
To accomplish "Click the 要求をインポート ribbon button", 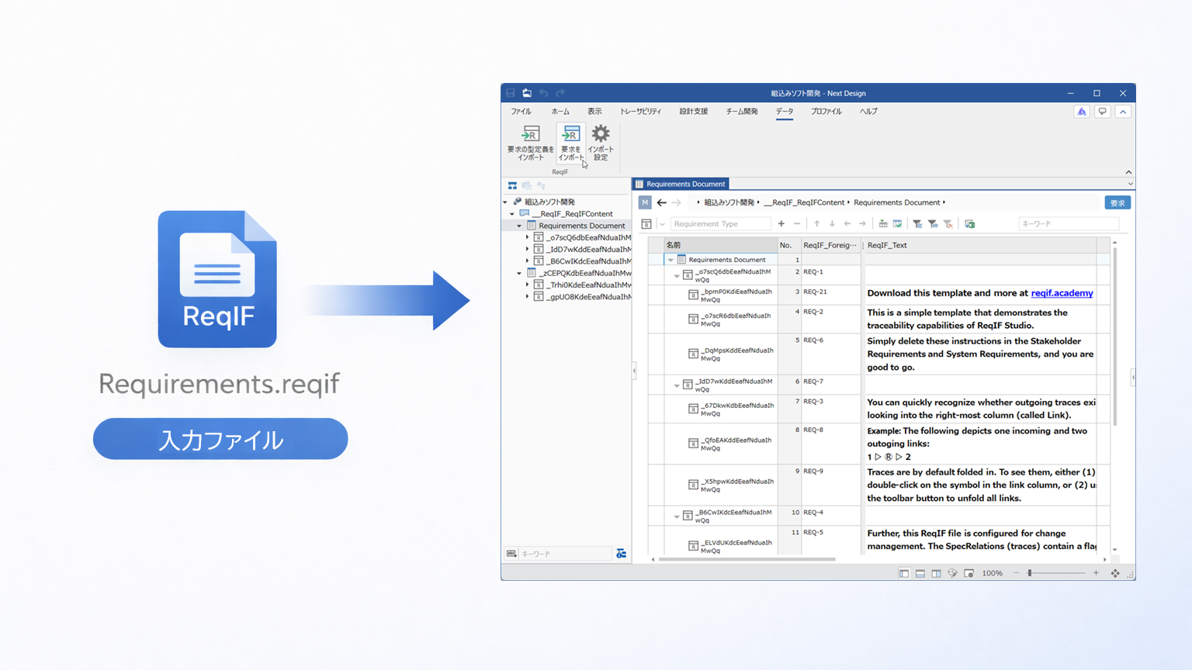I will click(x=570, y=135).
